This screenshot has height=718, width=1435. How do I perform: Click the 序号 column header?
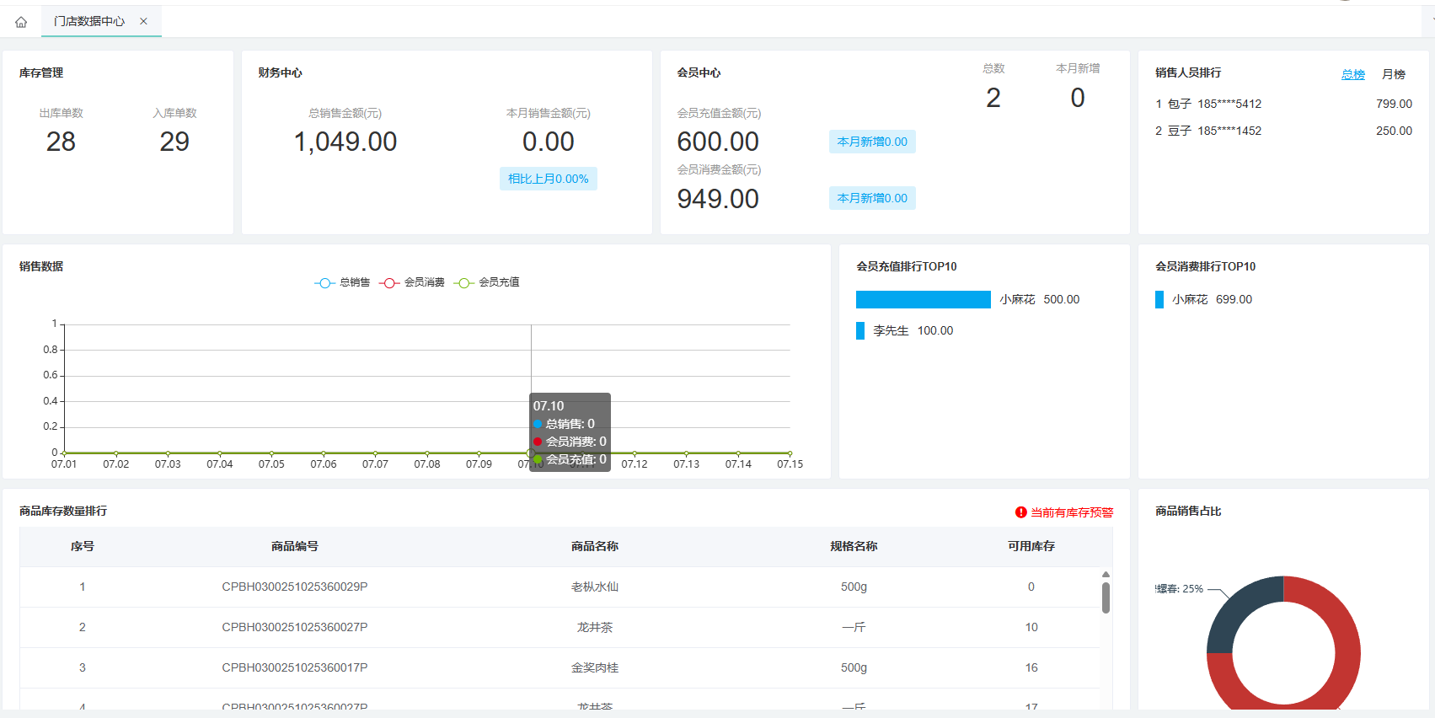click(83, 546)
